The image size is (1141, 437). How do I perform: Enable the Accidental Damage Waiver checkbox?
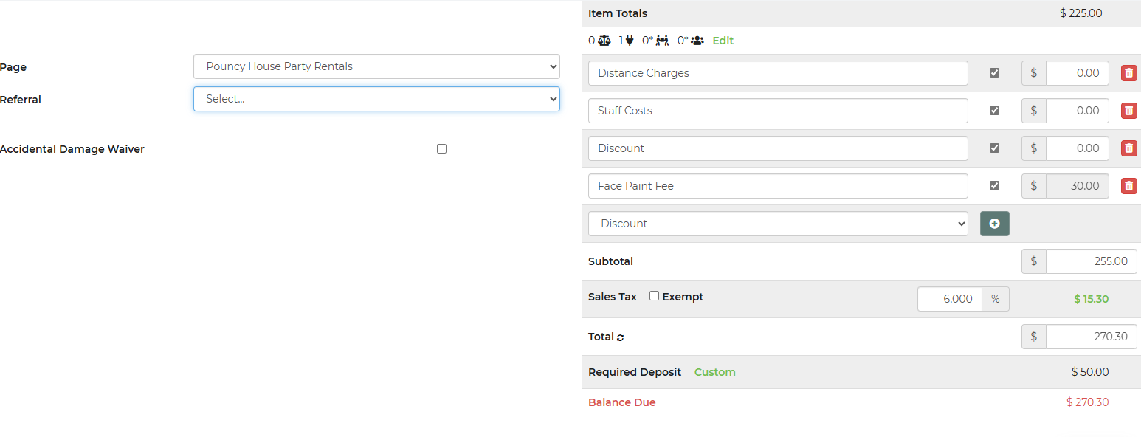point(441,148)
